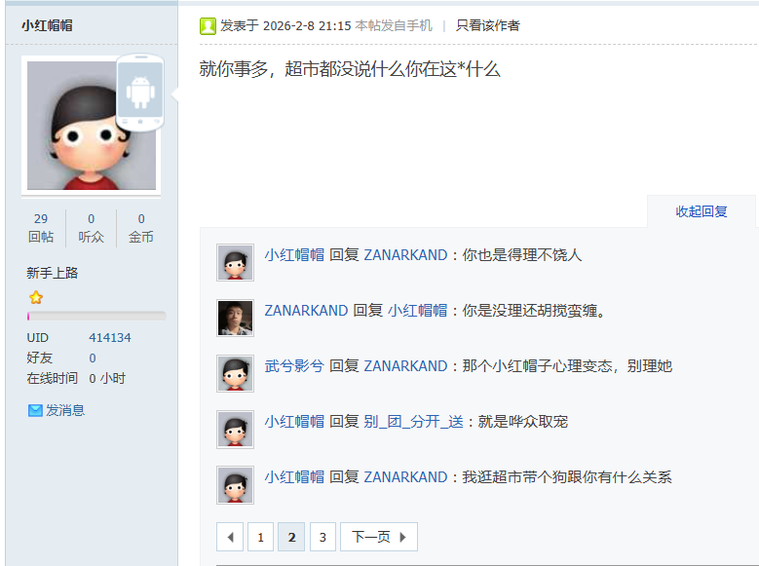
Task: Open the large 小红帽帽 profile avatar
Action: (x=92, y=126)
